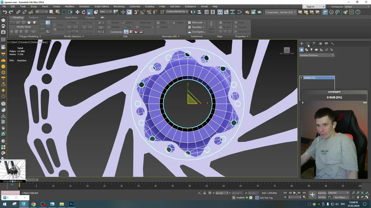Open the key filter Selected dropdown
This screenshot has height=208, width=371.
[x=338, y=193]
